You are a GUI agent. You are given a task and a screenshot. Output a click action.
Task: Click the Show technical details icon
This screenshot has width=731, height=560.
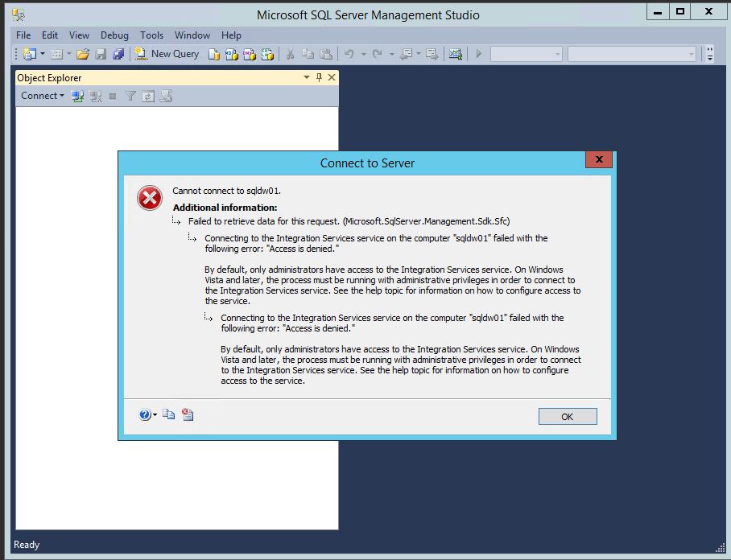[x=188, y=414]
